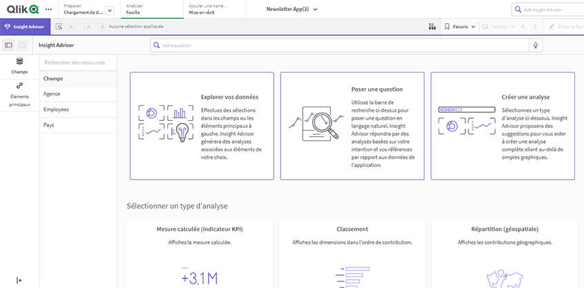Click the magnifying glass chart illustration
584x288 pixels.
pyautogui.click(x=316, y=124)
